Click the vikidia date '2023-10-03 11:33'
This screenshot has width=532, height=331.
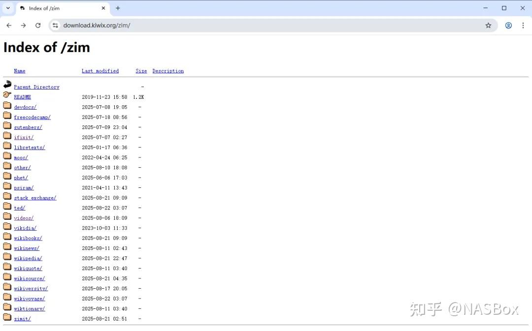(x=104, y=228)
